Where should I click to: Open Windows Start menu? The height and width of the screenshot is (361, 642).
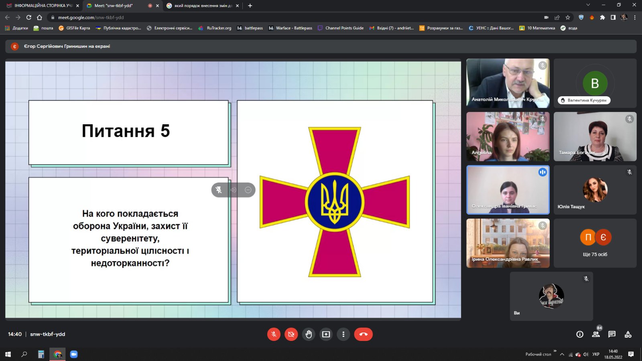8,354
